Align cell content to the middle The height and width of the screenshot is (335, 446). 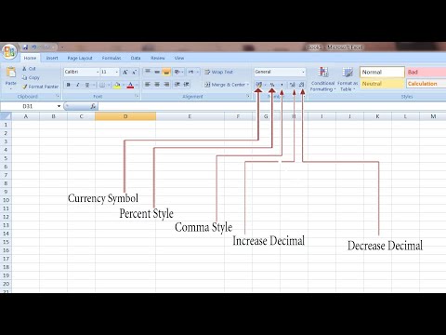(157, 72)
